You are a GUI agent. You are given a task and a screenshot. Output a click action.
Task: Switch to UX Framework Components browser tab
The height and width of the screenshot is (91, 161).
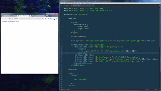38,16
